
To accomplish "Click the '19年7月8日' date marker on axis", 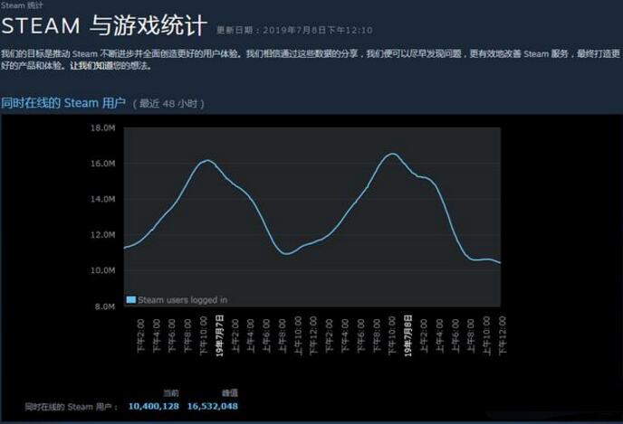I will [408, 336].
